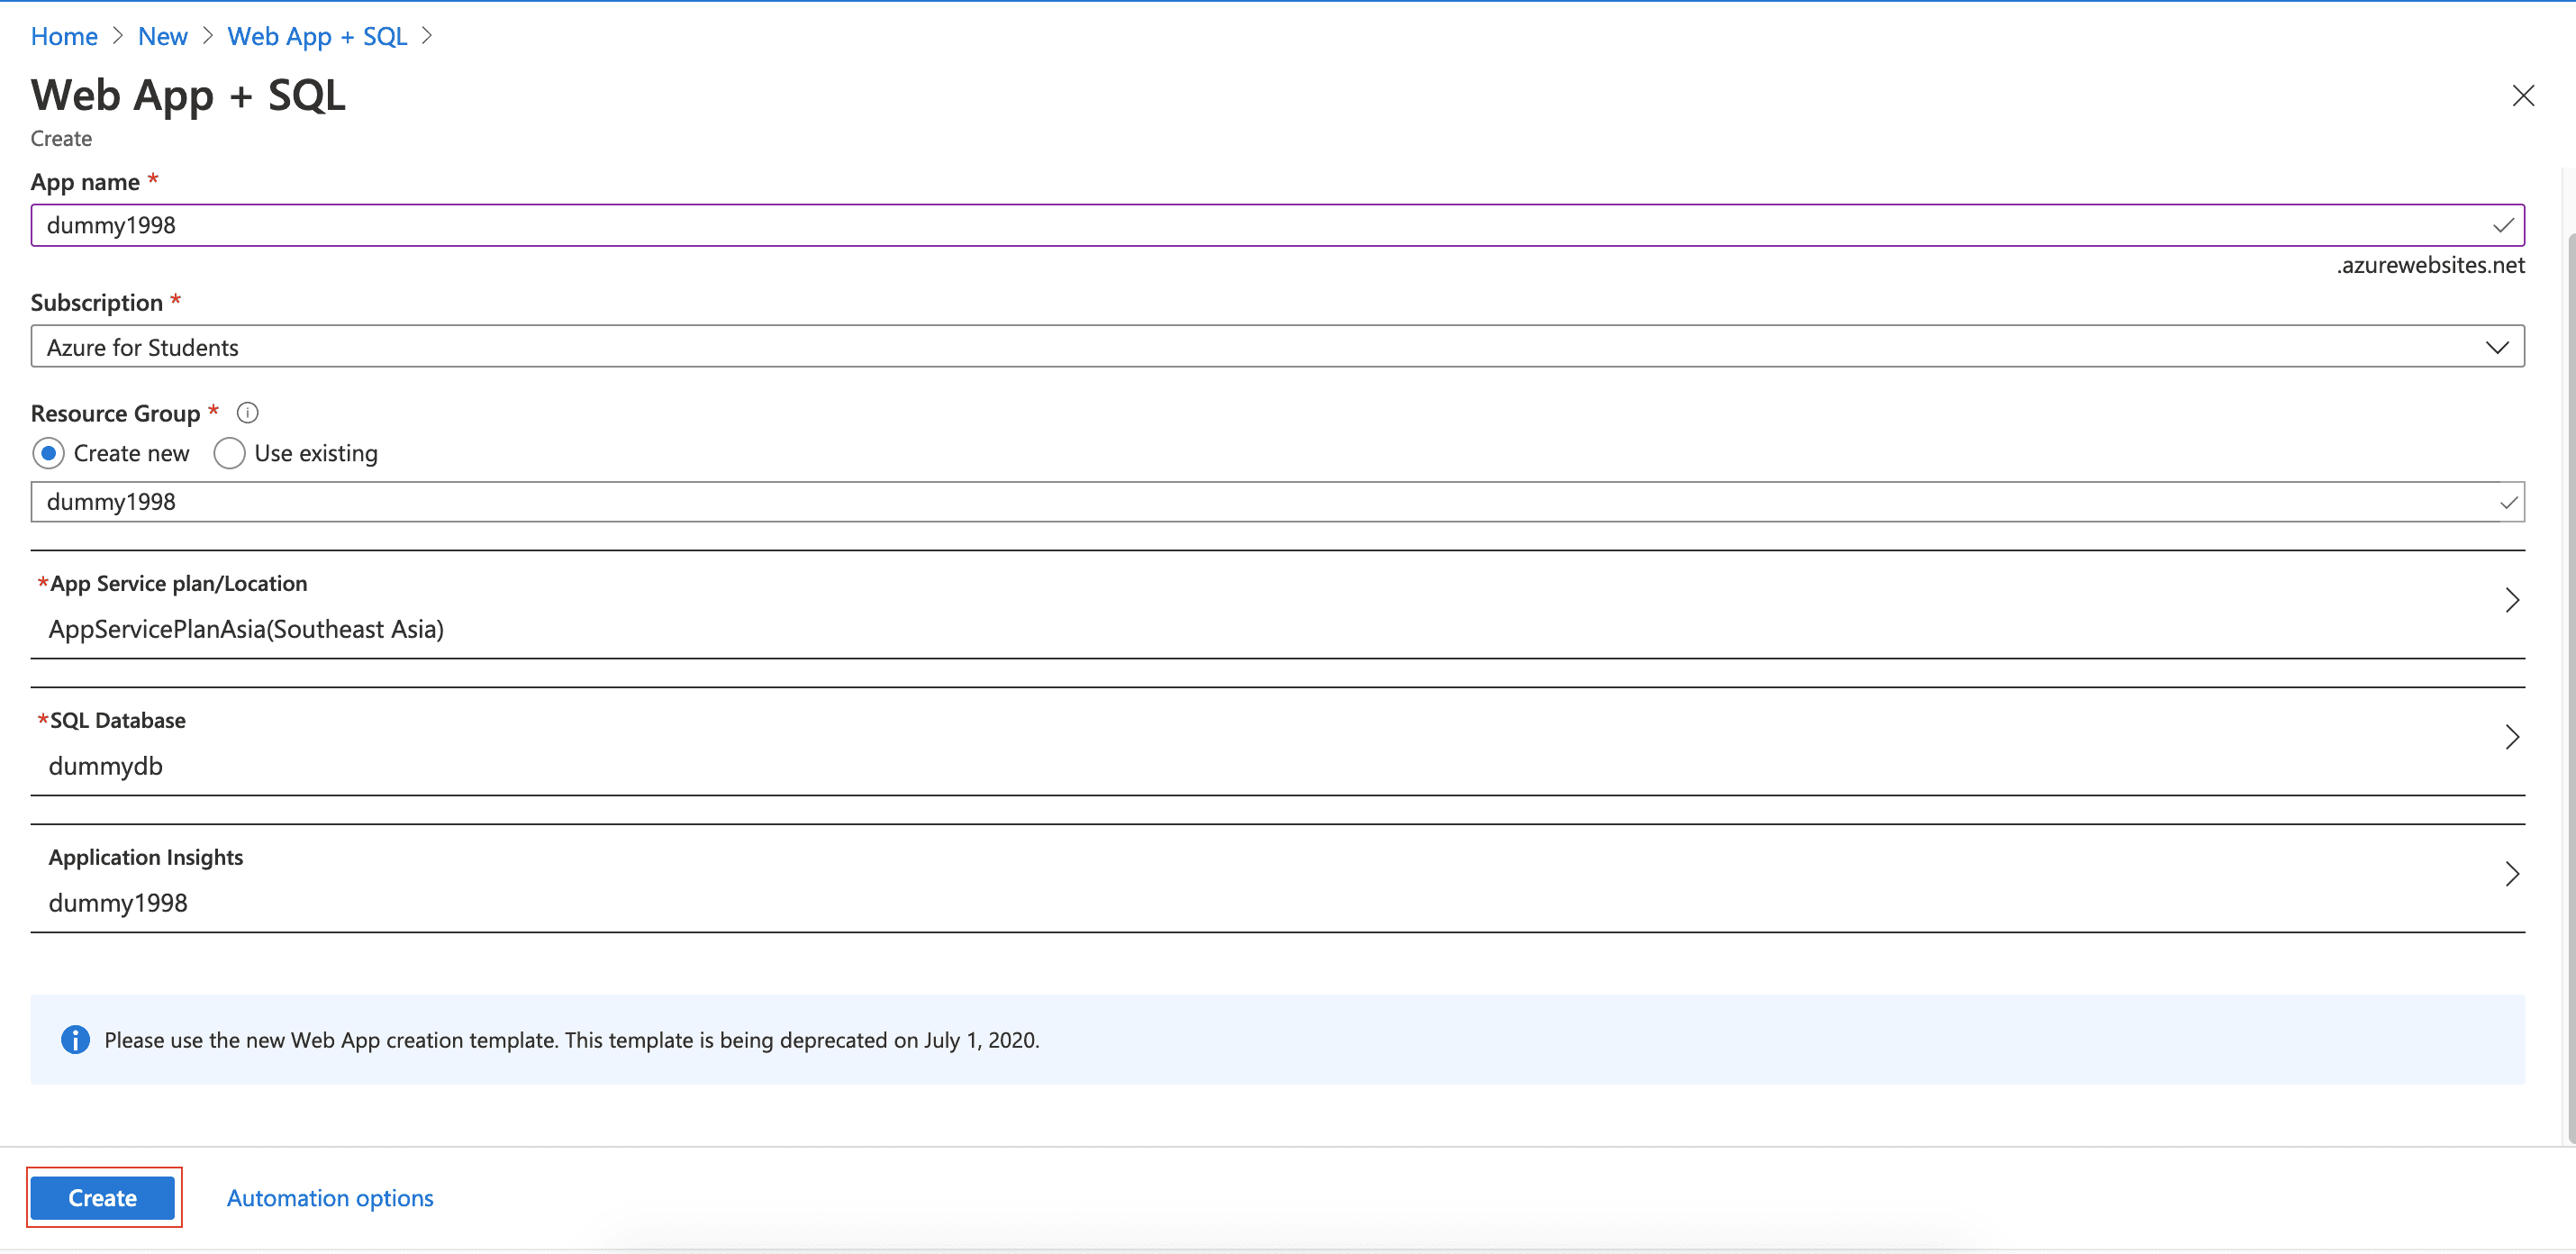
Task: Select the Create new radio button
Action: click(x=48, y=453)
